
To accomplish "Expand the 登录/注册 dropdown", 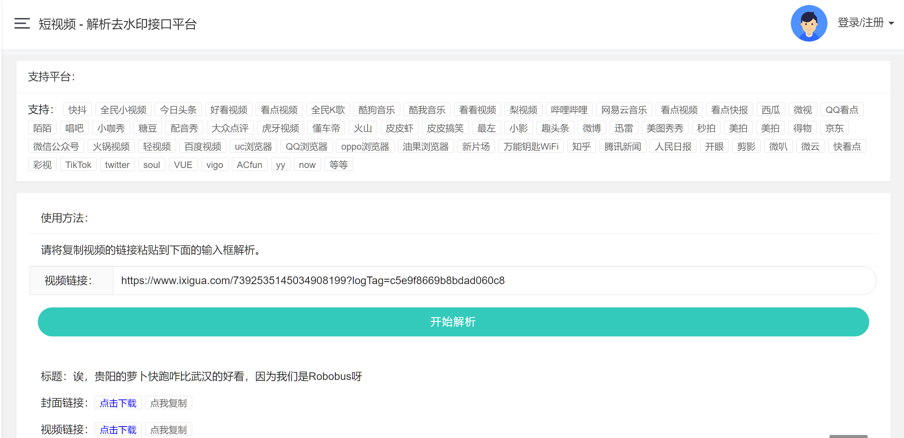I will [x=866, y=23].
